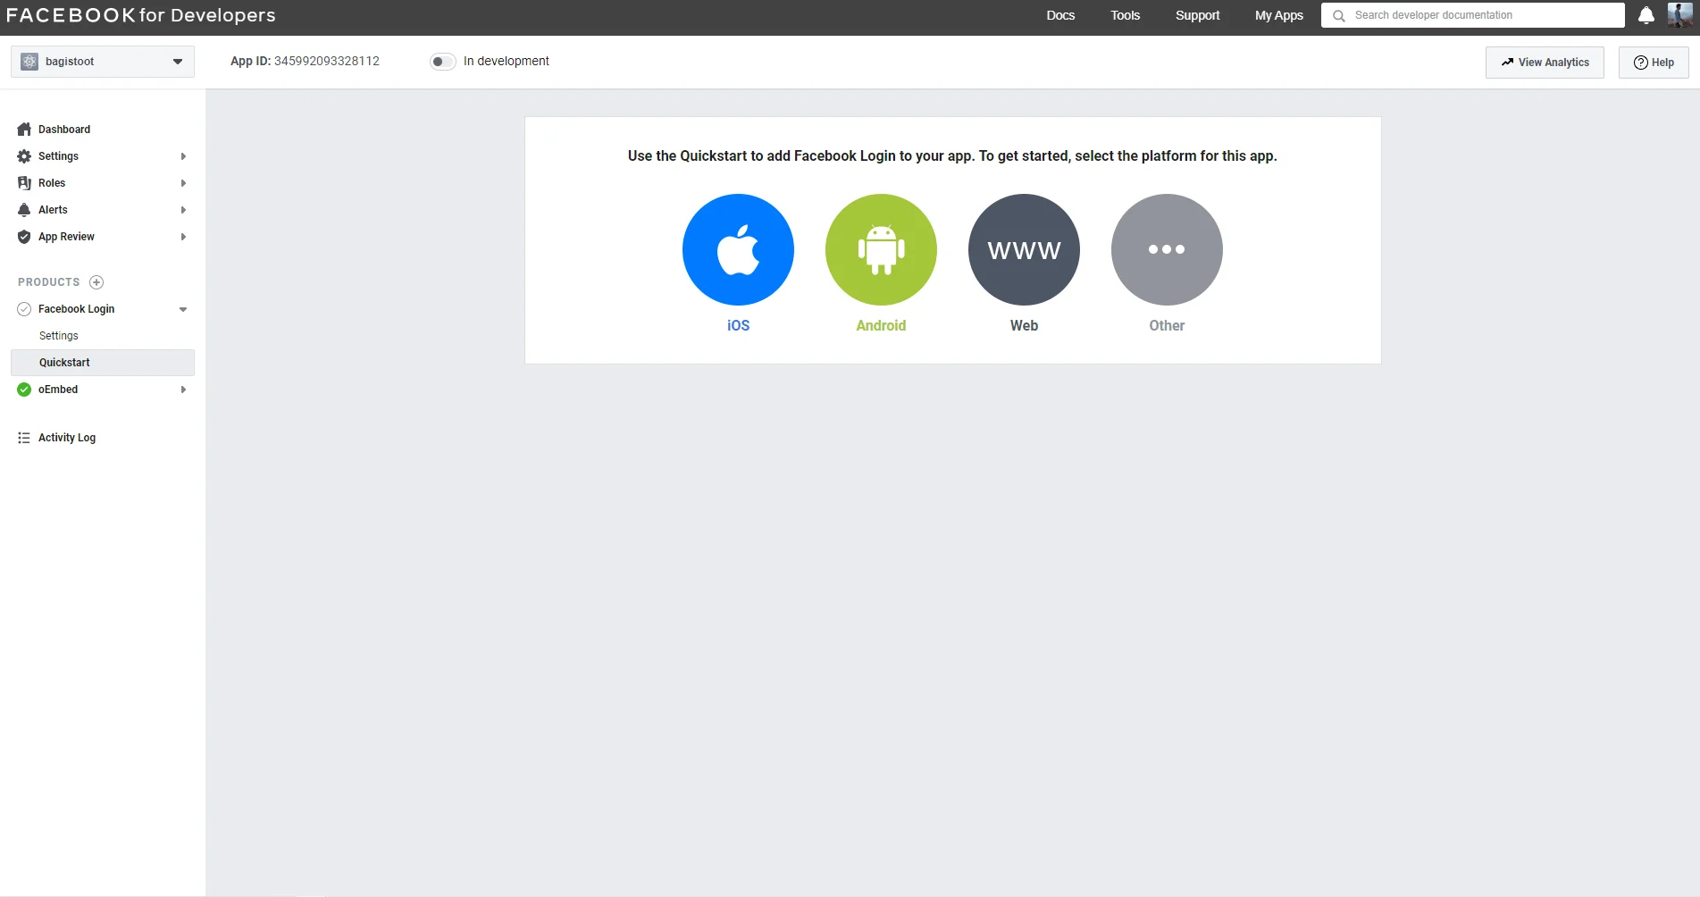Open the notifications bell
The height and width of the screenshot is (897, 1700).
(1646, 15)
